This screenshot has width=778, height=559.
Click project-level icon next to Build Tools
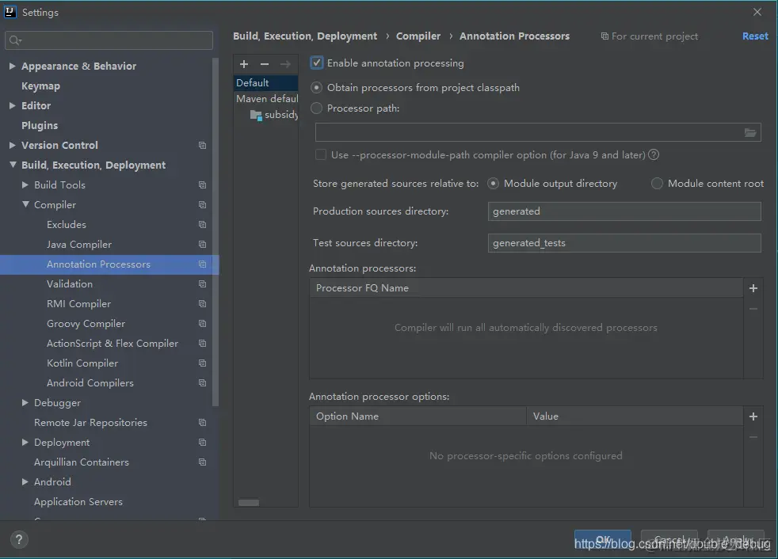203,185
